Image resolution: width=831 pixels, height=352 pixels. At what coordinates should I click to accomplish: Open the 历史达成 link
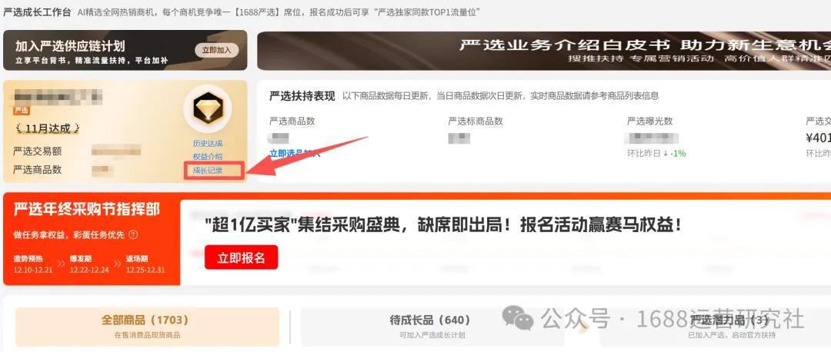[x=207, y=144]
